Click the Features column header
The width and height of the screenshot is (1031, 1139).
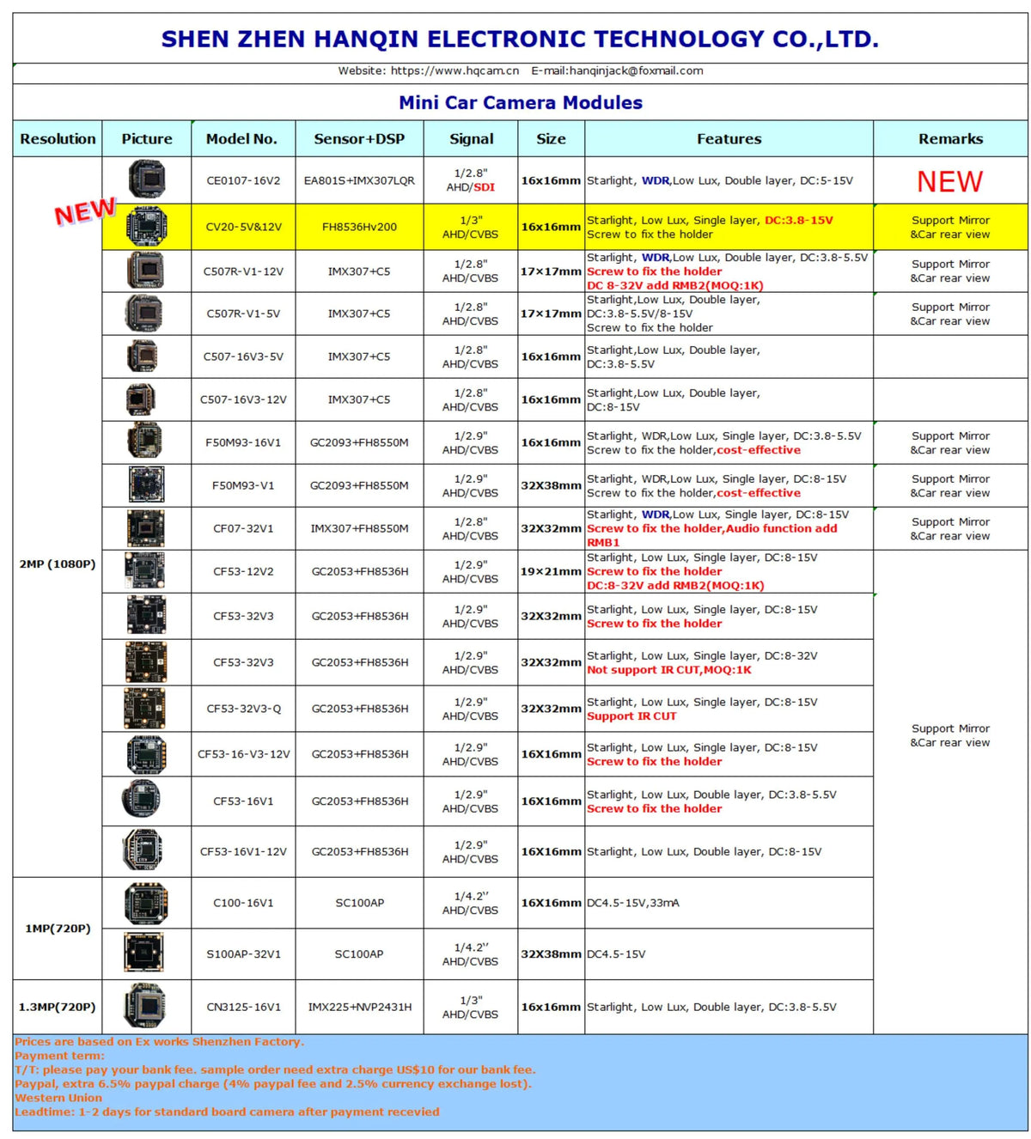pyautogui.click(x=729, y=138)
